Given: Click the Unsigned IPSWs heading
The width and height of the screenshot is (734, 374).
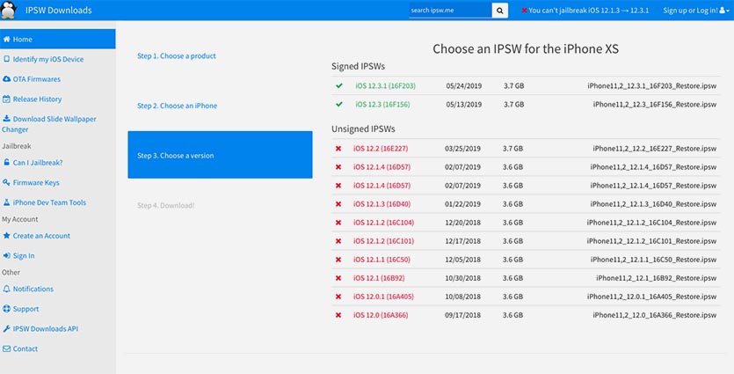Looking at the screenshot, I should pos(363,128).
